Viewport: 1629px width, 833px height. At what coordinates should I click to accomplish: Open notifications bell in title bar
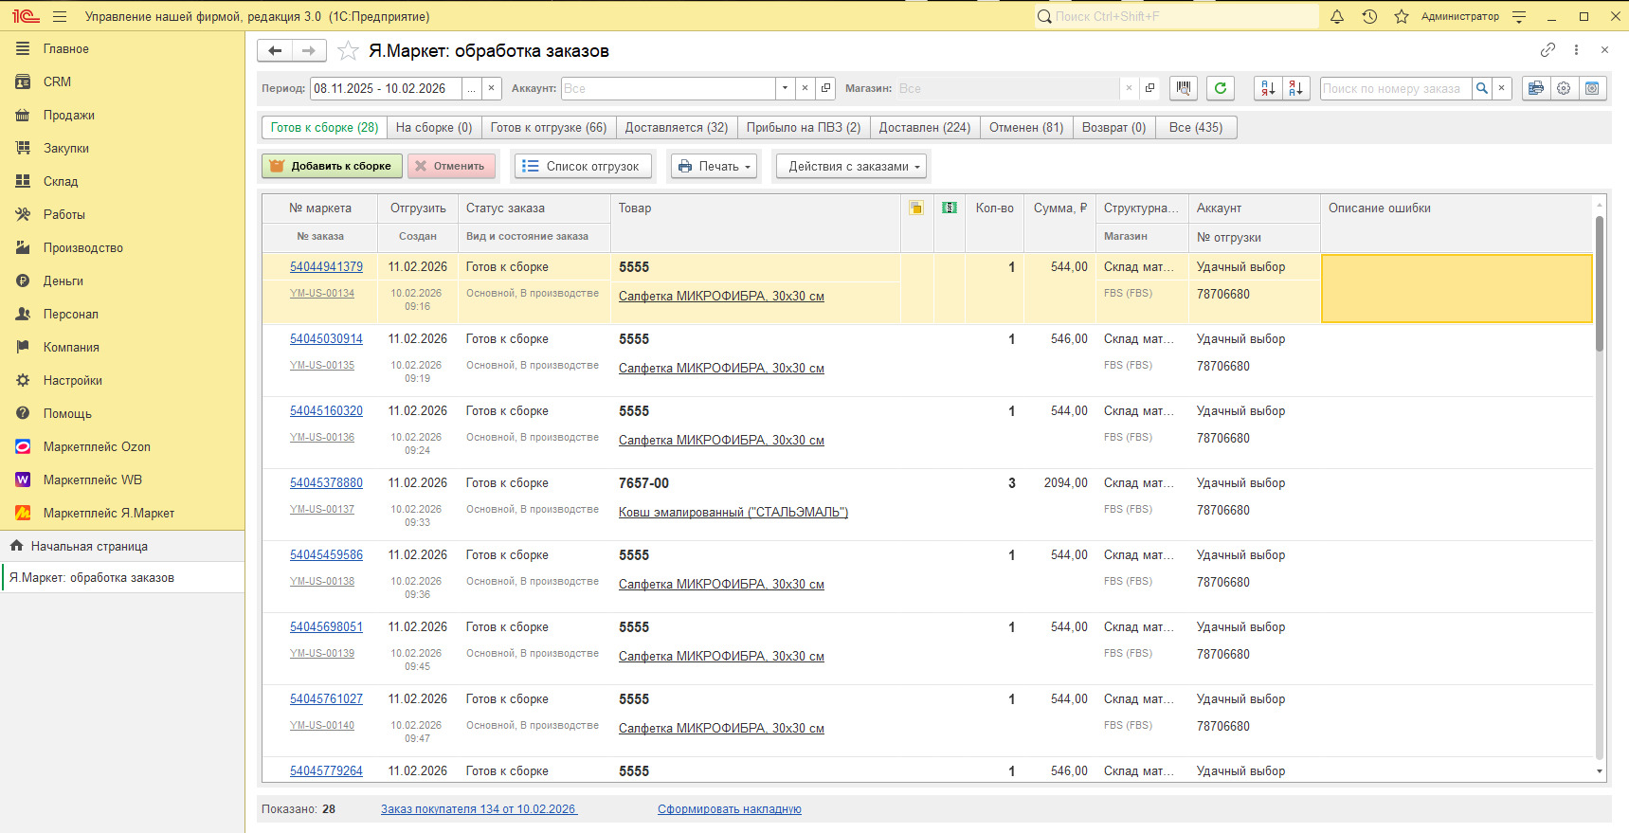pyautogui.click(x=1337, y=16)
